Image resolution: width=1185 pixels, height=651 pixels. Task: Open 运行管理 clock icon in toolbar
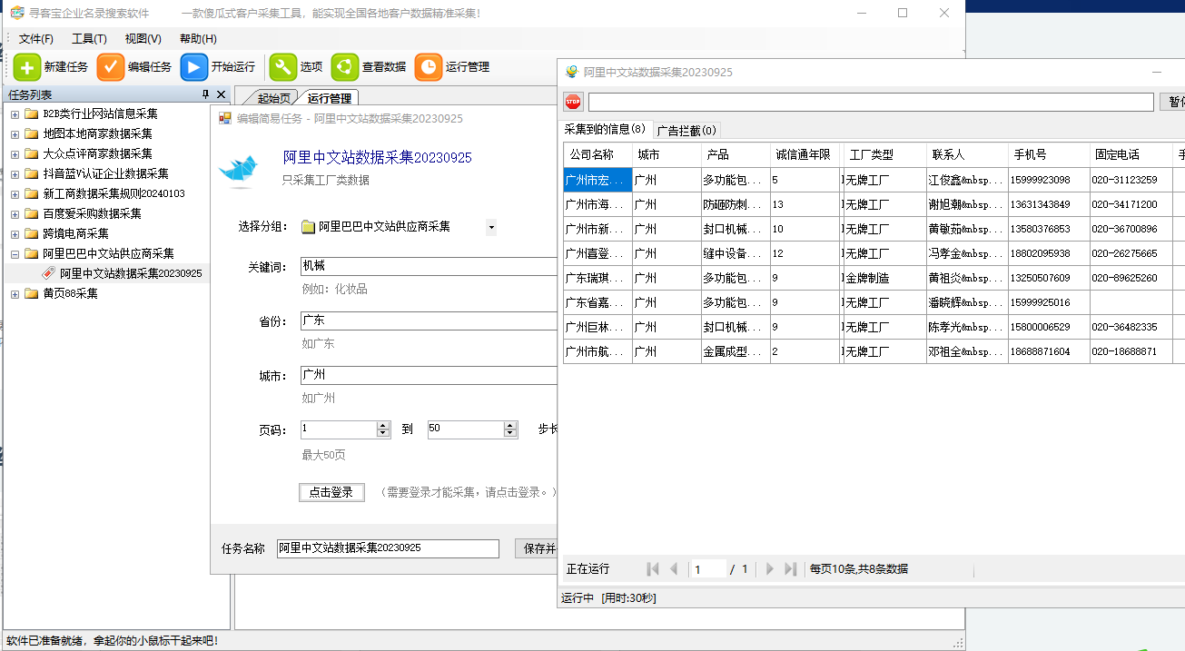[x=429, y=67]
